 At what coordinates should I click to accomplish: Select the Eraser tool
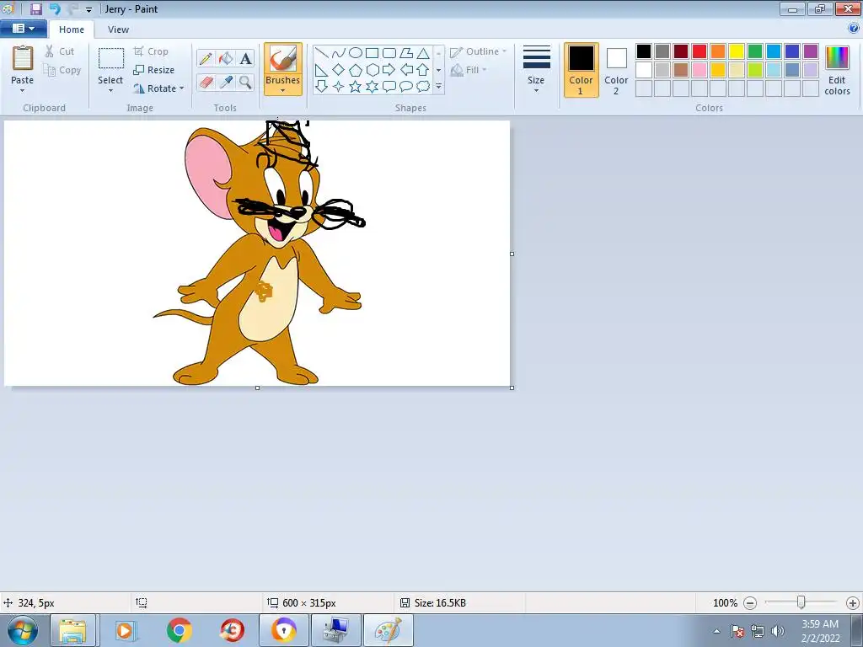(x=206, y=83)
